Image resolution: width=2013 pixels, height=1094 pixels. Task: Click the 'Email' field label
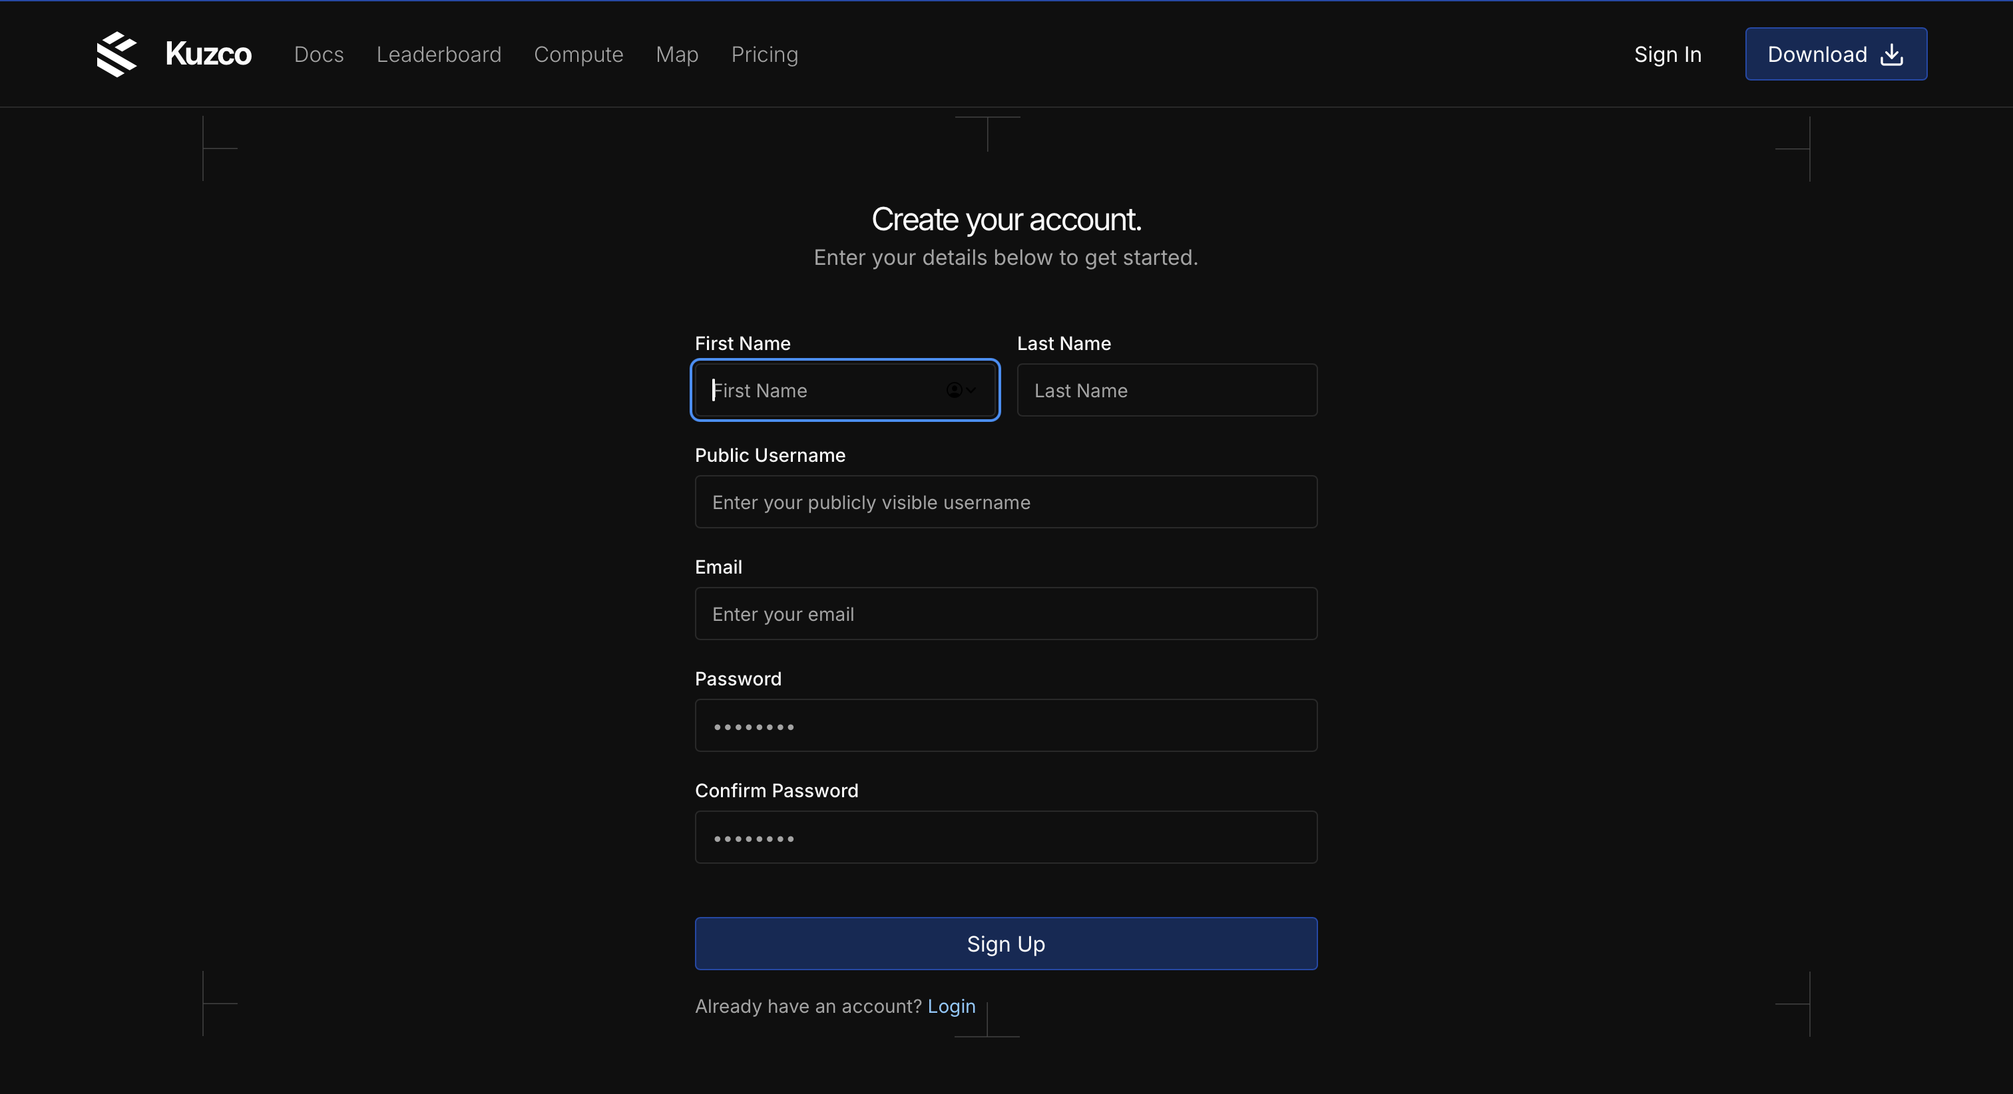(x=718, y=566)
